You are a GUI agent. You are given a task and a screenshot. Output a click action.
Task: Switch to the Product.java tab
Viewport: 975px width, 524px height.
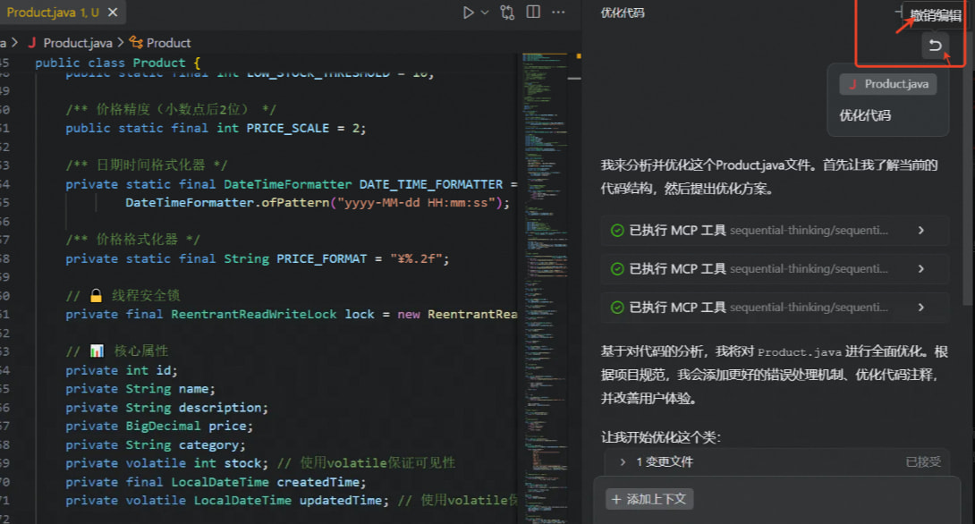point(52,12)
